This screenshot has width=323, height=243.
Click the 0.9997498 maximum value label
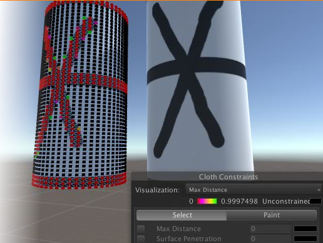(x=239, y=201)
